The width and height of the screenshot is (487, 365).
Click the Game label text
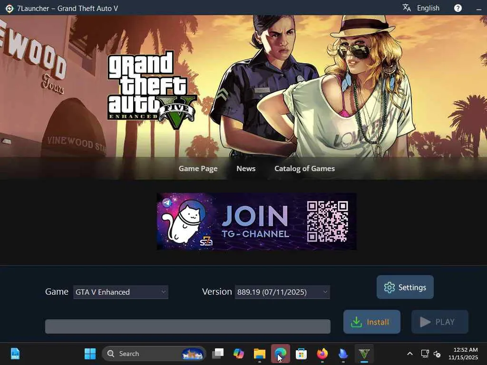point(57,292)
